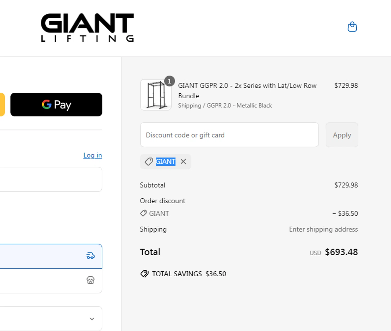The height and width of the screenshot is (331, 391).
Task: Follow the Log in link
Action: tap(93, 155)
